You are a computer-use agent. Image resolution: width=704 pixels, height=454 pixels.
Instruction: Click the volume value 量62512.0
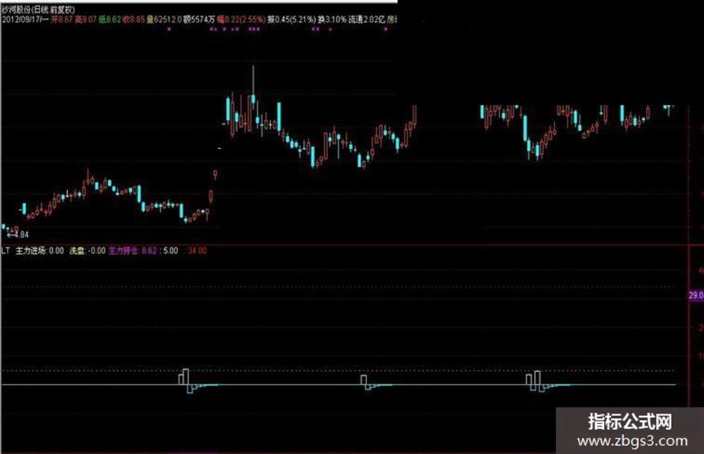coord(165,19)
